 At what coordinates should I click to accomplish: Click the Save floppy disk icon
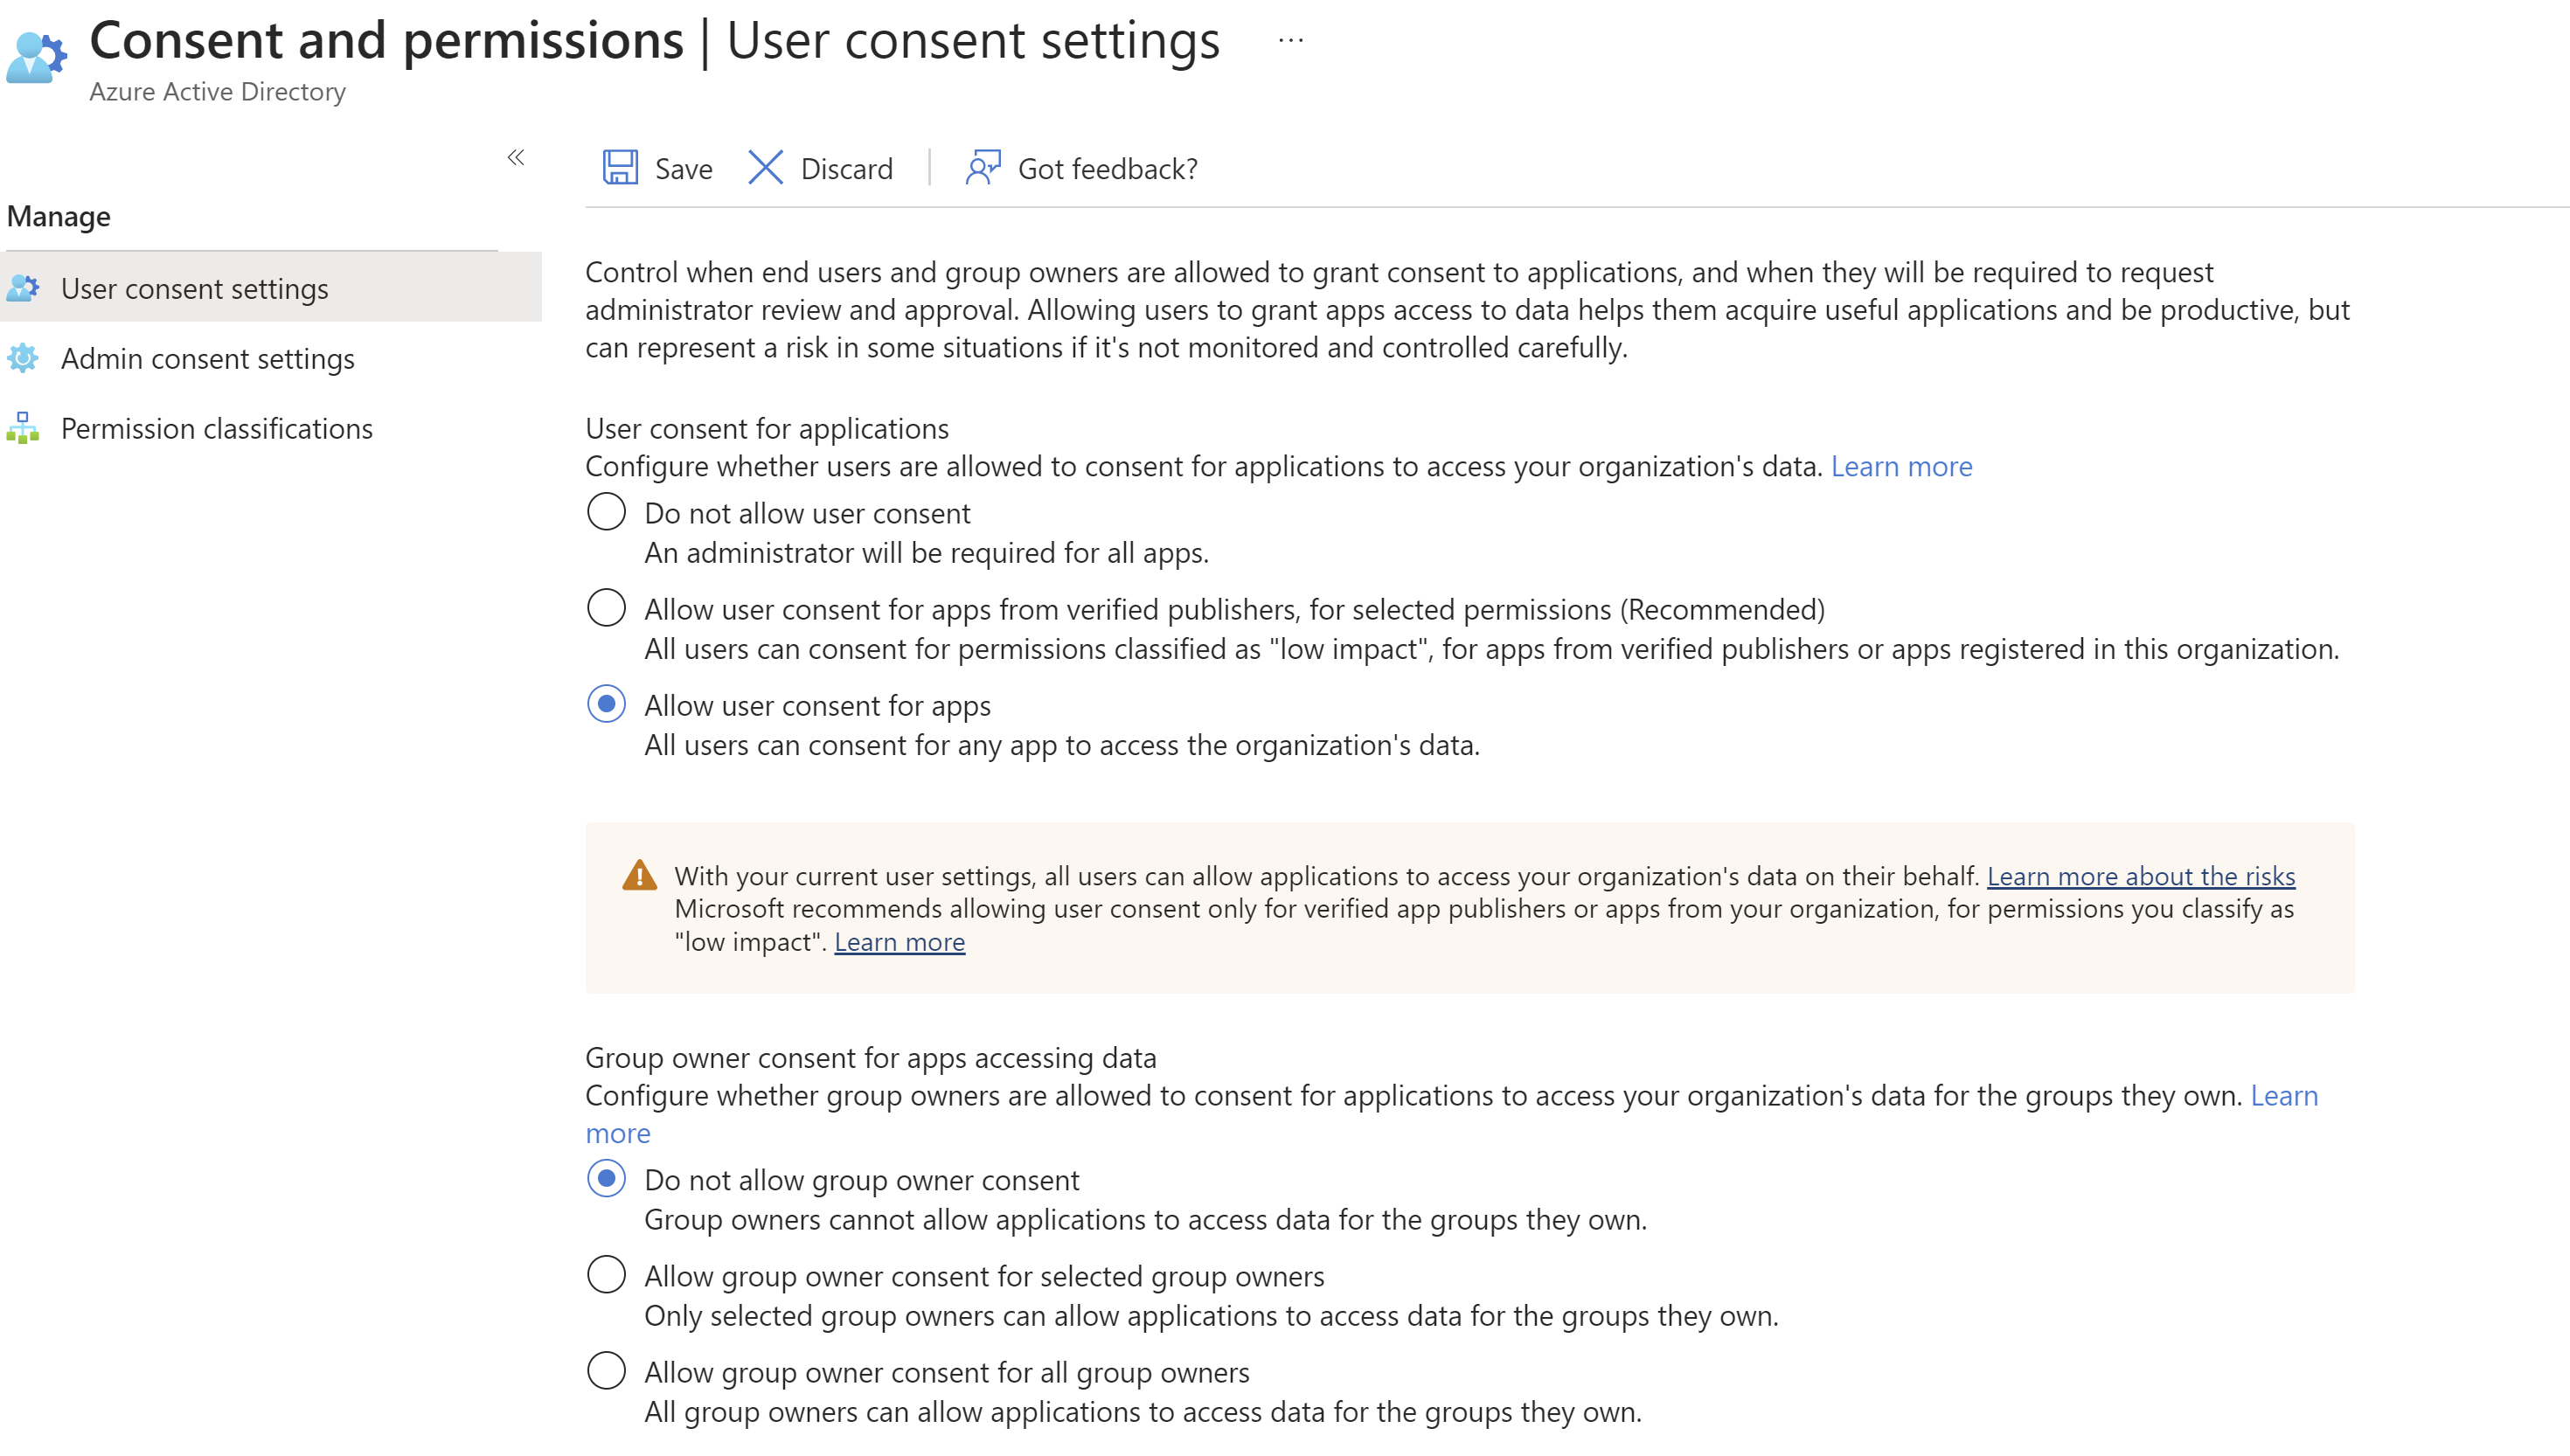click(620, 168)
